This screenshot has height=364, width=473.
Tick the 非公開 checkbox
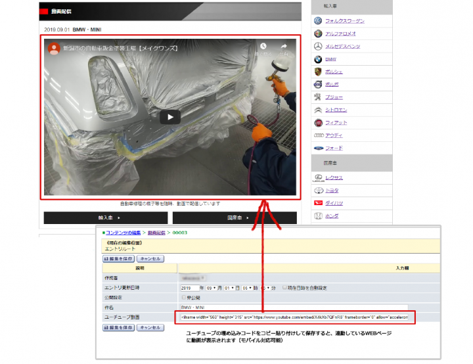[x=184, y=297]
